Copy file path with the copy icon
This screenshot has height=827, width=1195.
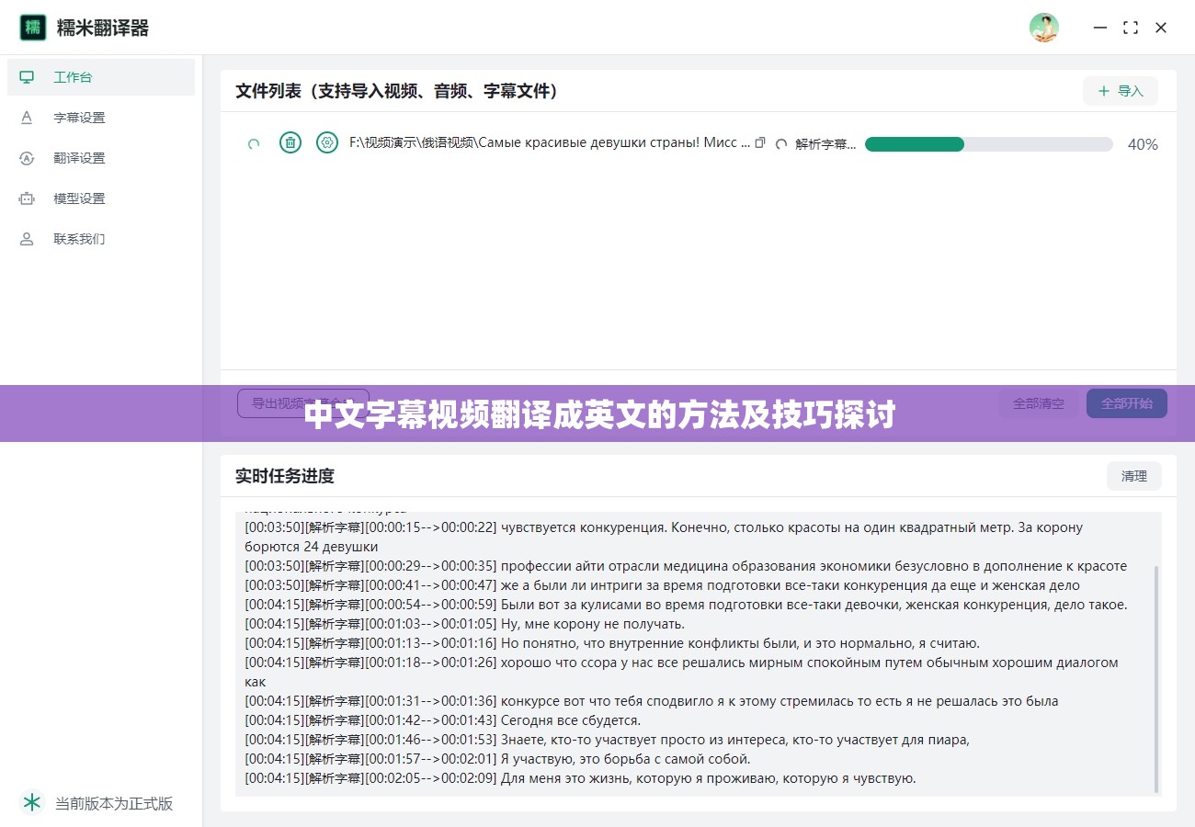point(759,143)
